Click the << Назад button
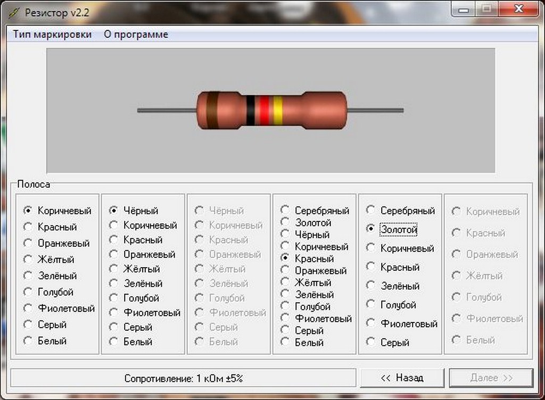545x400 pixels. point(402,378)
